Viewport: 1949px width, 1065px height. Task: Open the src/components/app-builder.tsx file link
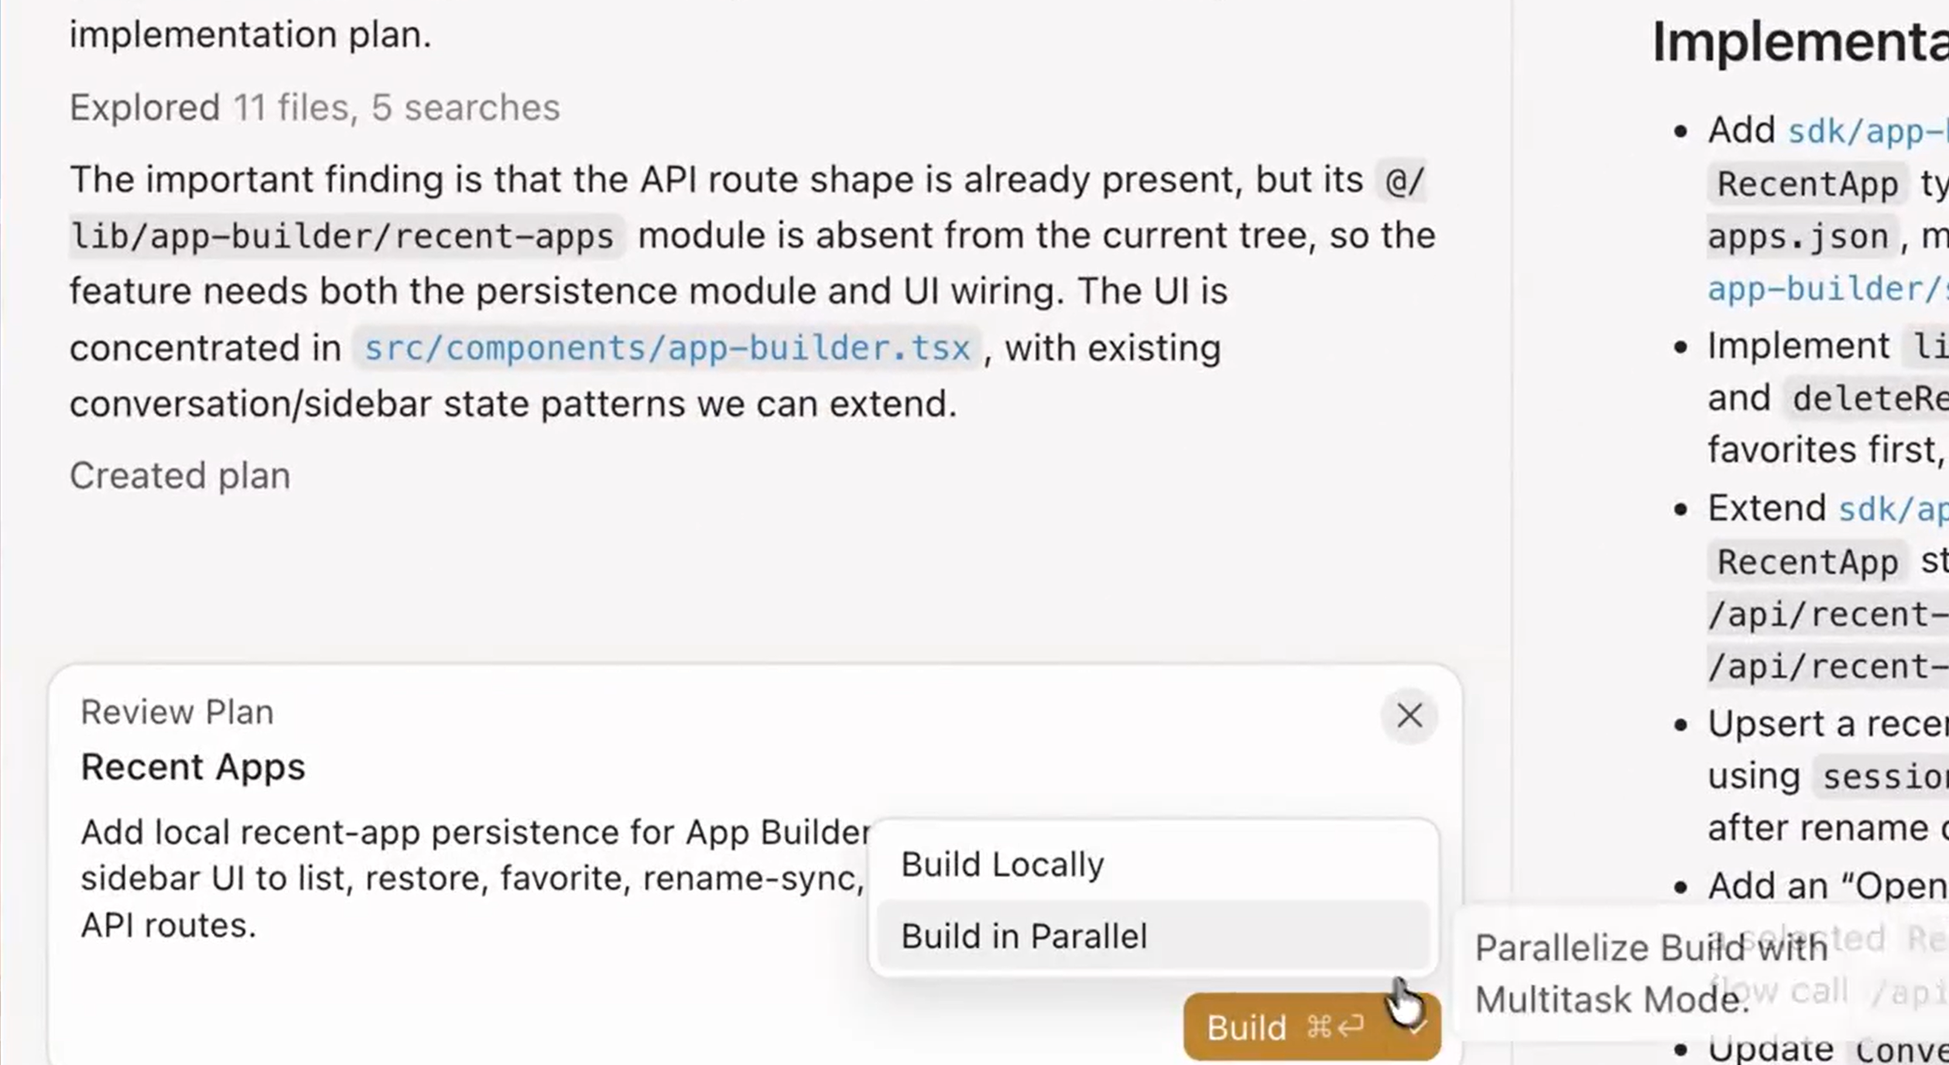(x=667, y=348)
